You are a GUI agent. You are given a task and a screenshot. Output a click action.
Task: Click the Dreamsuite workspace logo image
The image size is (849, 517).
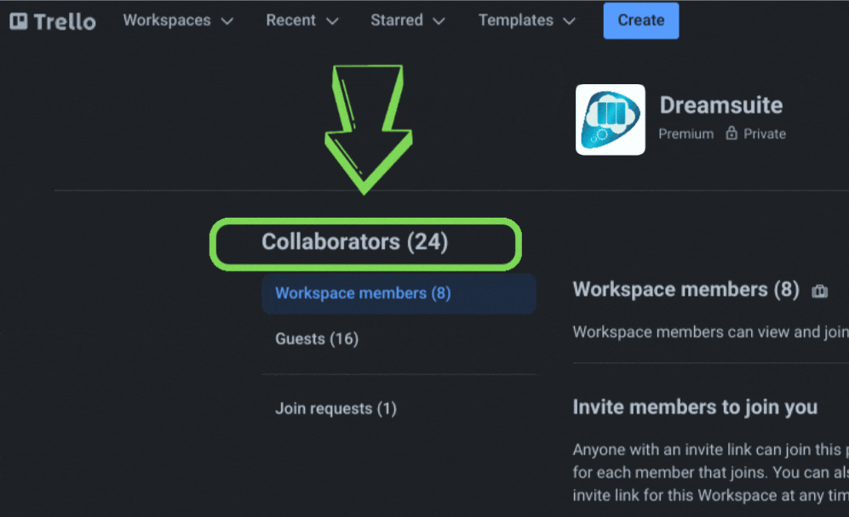(610, 119)
